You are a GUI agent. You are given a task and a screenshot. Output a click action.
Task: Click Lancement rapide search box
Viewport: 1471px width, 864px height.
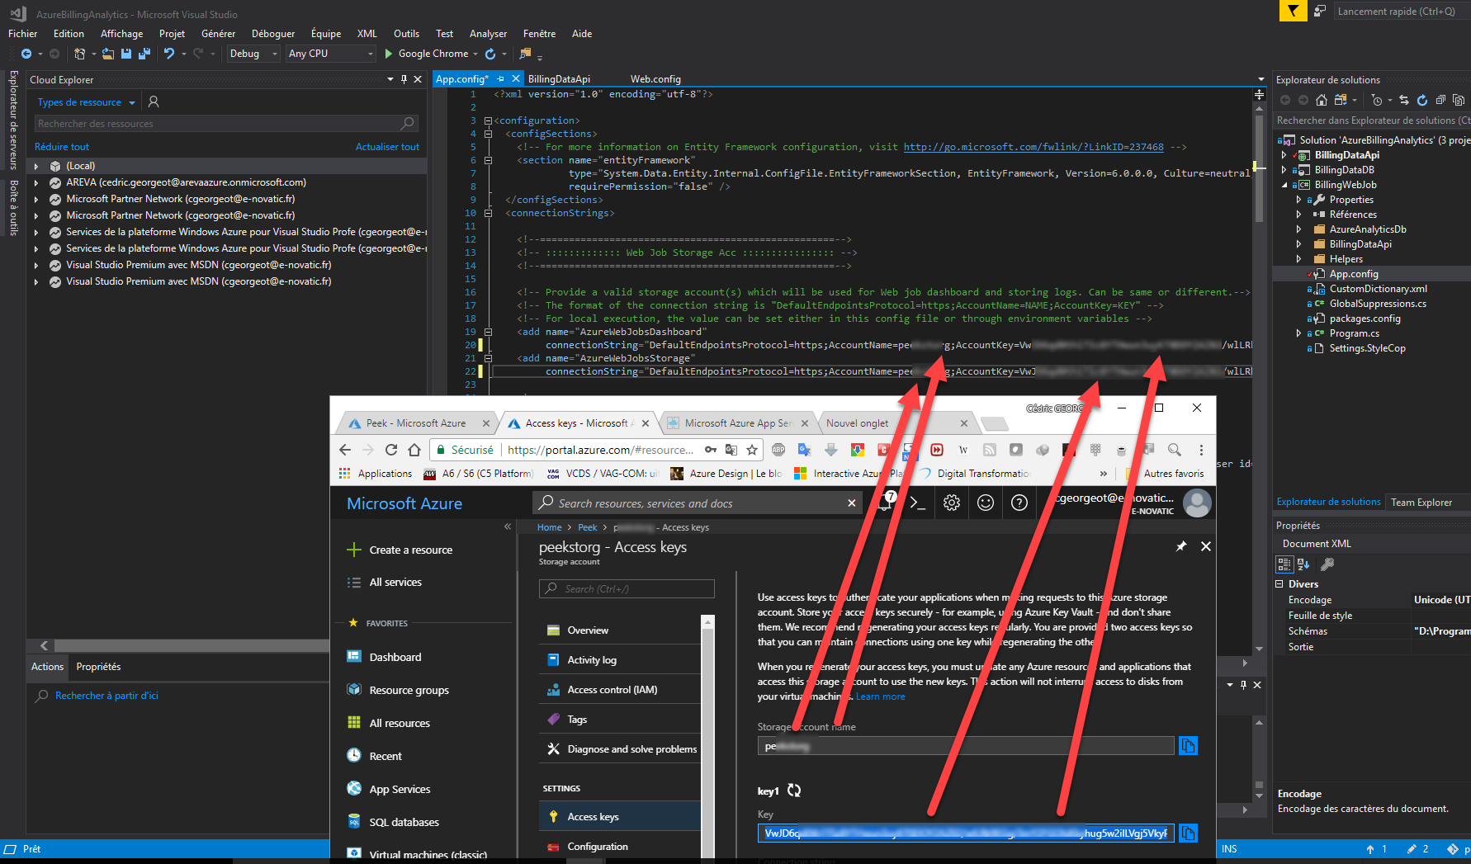point(1400,12)
